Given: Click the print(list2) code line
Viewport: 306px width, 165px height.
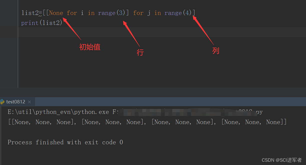Looking at the screenshot, I should coord(42,23).
